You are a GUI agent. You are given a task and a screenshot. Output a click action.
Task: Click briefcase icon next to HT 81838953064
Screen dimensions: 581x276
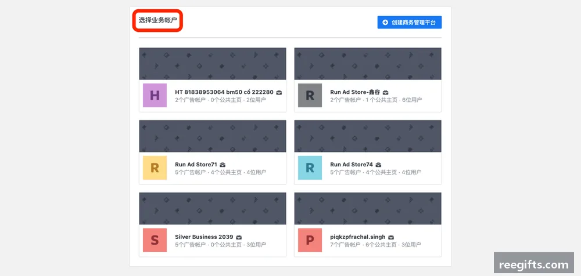tap(279, 92)
